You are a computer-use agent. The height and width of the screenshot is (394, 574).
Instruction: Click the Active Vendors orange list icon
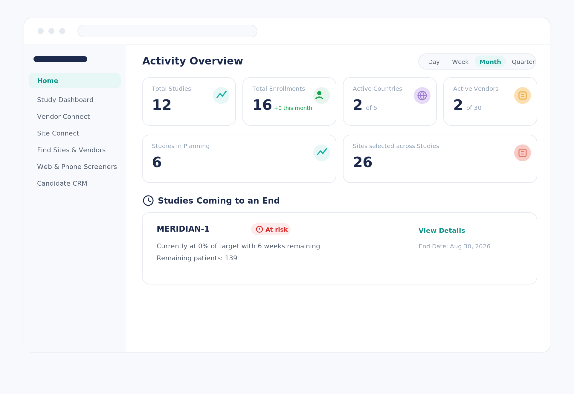point(523,96)
